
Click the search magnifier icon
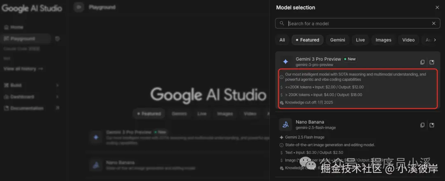click(x=282, y=23)
